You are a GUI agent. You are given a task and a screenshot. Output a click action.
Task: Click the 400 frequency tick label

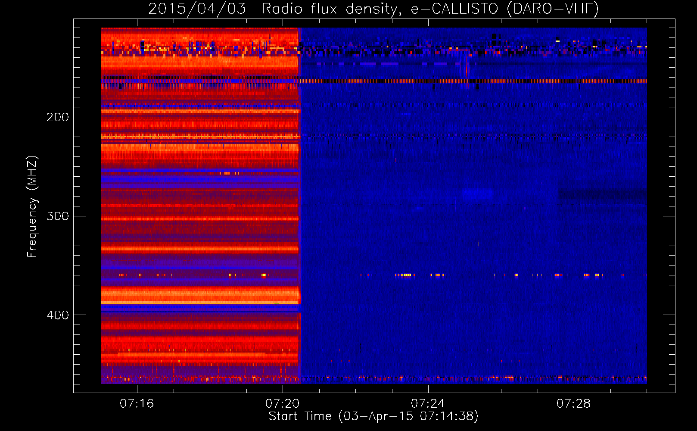click(58, 315)
